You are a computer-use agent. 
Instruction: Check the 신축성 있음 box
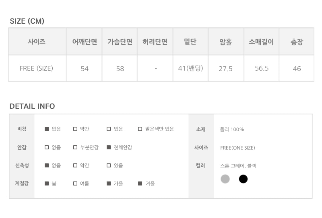109,165
